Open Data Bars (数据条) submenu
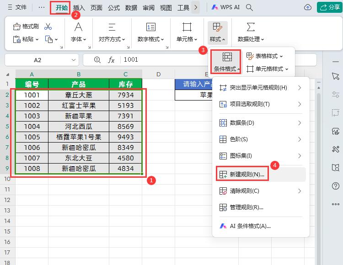Image resolution: width=343 pixels, height=265 pixels. (261, 123)
